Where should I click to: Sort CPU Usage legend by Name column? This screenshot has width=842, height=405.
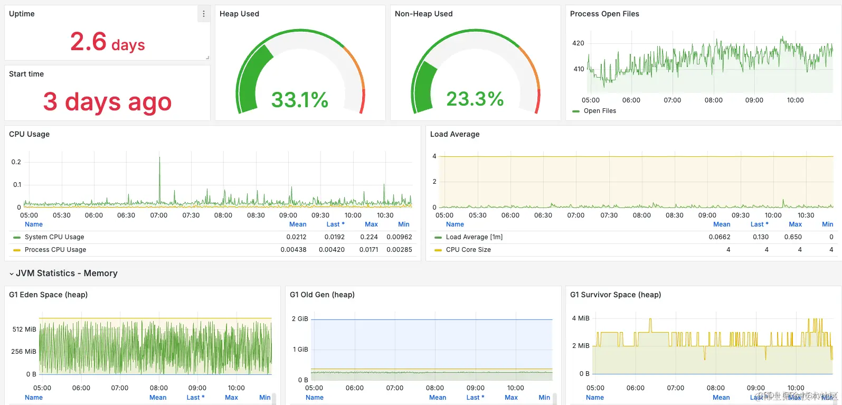coord(34,224)
